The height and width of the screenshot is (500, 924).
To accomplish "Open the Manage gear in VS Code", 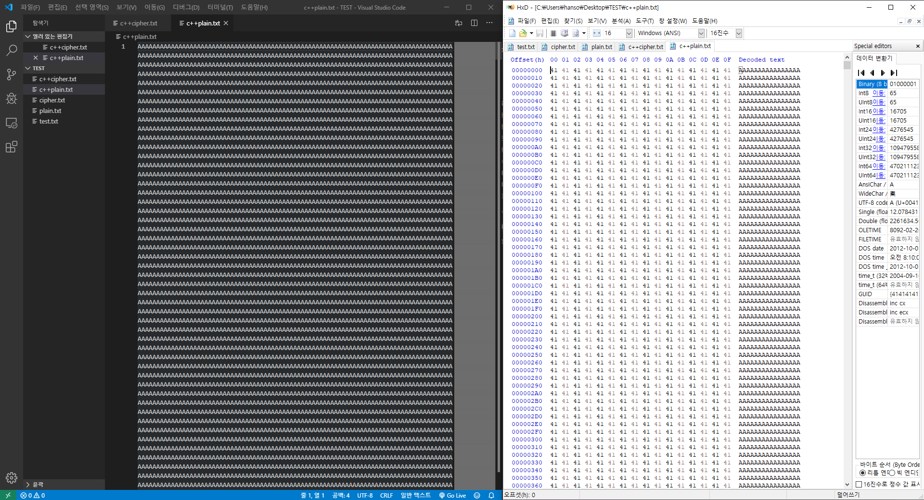I will 12,478.
